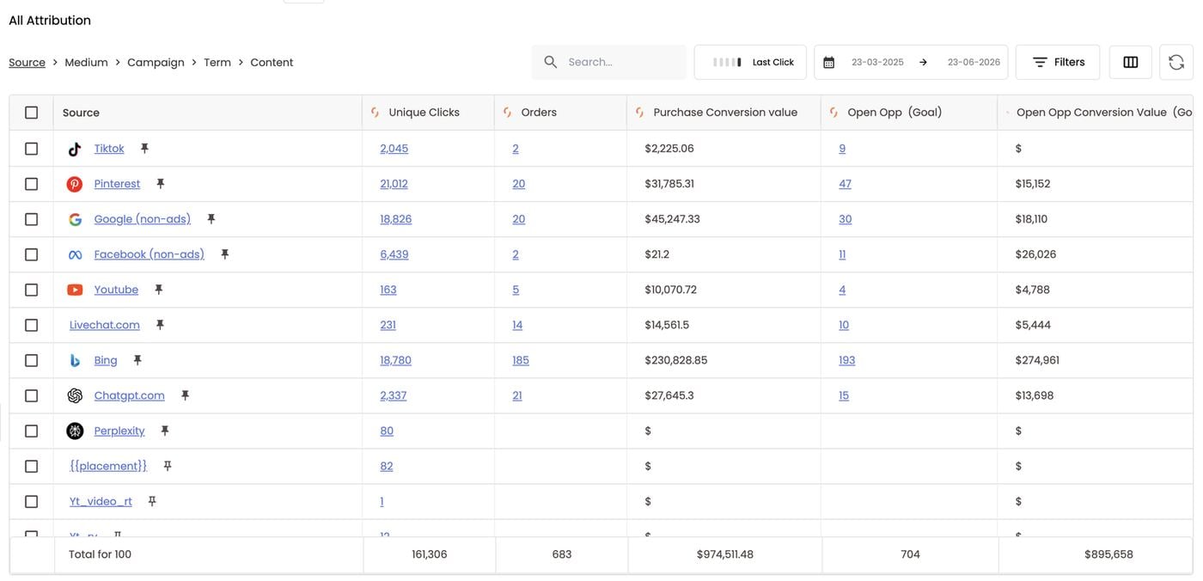Open the Yt_video_rt source link
1203x581 pixels.
101,501
